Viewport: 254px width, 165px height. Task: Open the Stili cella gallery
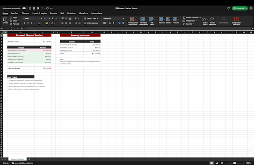tap(152, 21)
